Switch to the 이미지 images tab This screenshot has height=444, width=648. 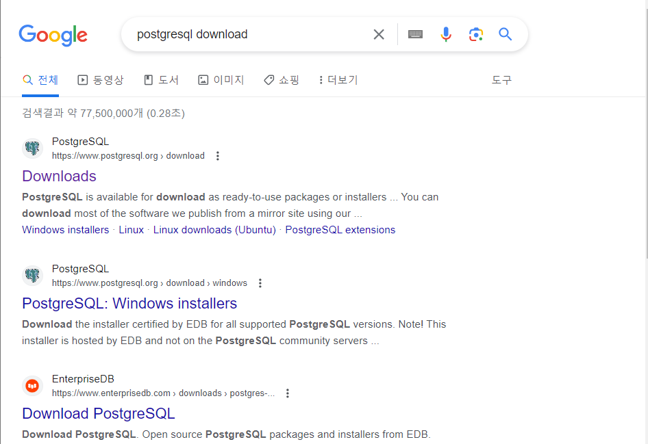click(221, 79)
